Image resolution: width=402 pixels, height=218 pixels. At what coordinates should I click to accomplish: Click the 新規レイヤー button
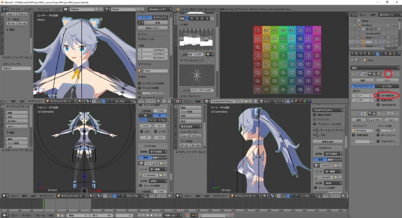click(x=153, y=28)
